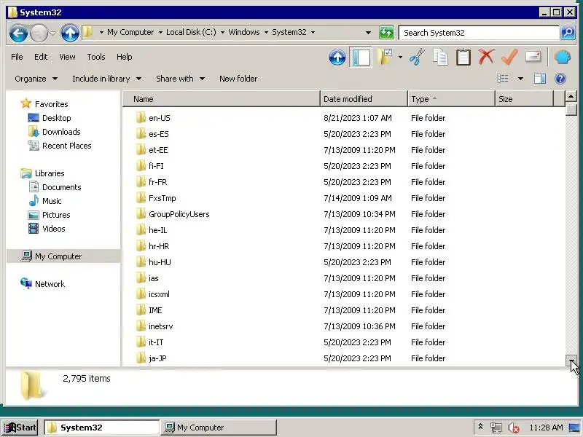Go up one level with address bar arrow
The width and height of the screenshot is (583, 437).
pos(70,33)
